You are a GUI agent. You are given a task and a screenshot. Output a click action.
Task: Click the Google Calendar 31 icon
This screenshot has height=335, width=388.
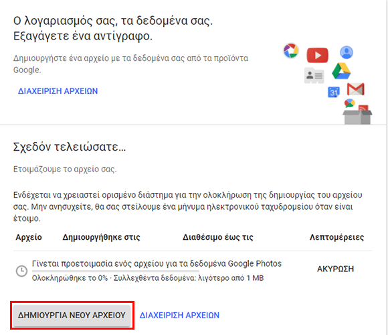point(334,92)
